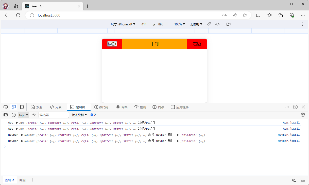
Task: Click the eyedropper icon in device toolbar
Action: click(x=209, y=24)
